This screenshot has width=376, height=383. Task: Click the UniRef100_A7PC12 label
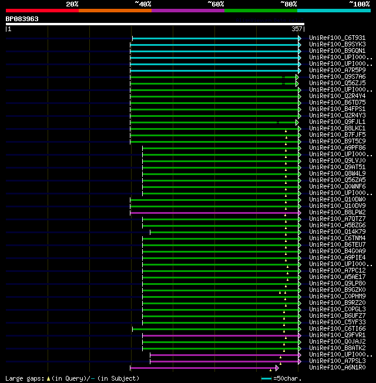click(337, 270)
